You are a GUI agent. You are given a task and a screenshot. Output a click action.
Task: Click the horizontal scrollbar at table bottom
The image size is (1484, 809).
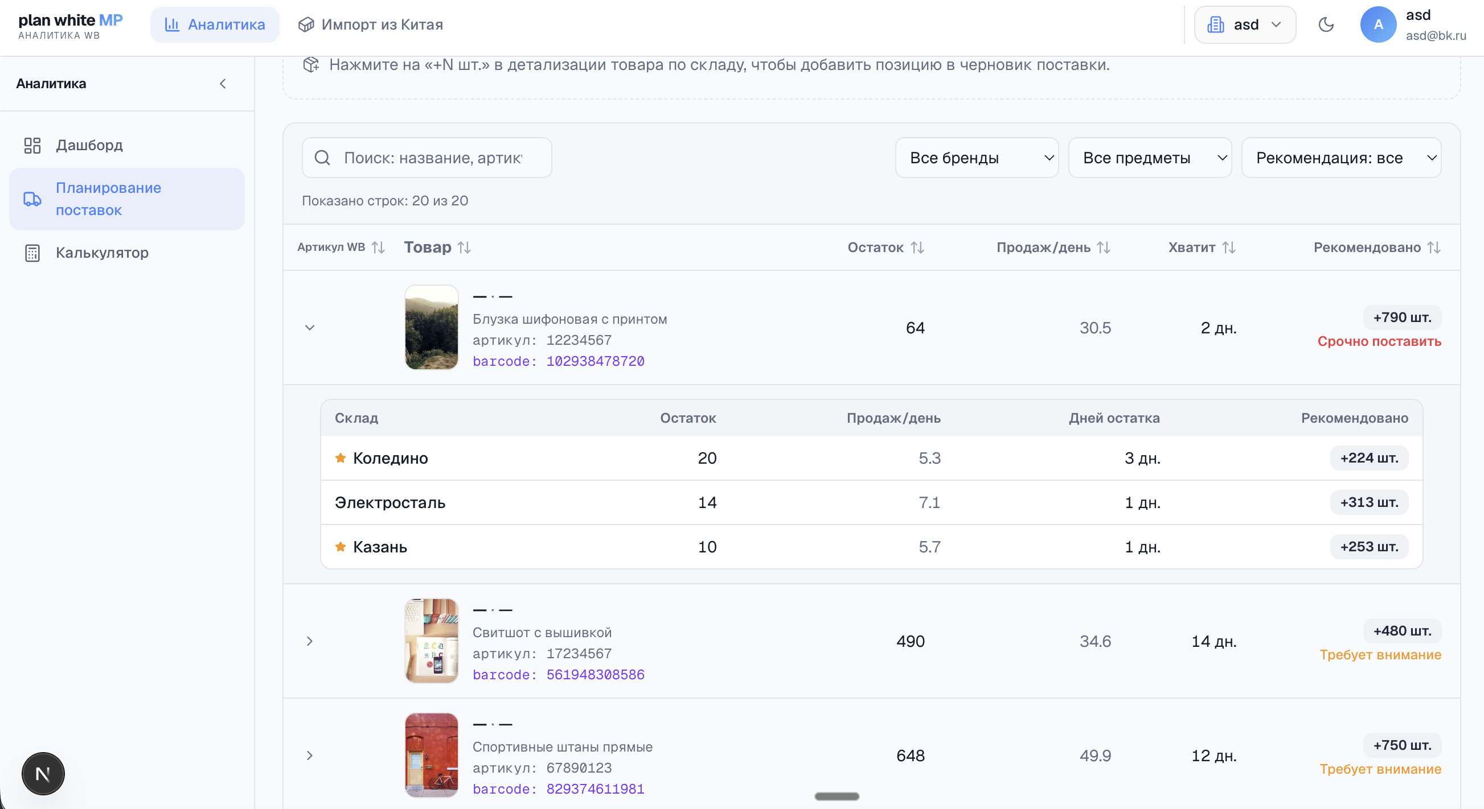pos(837,796)
